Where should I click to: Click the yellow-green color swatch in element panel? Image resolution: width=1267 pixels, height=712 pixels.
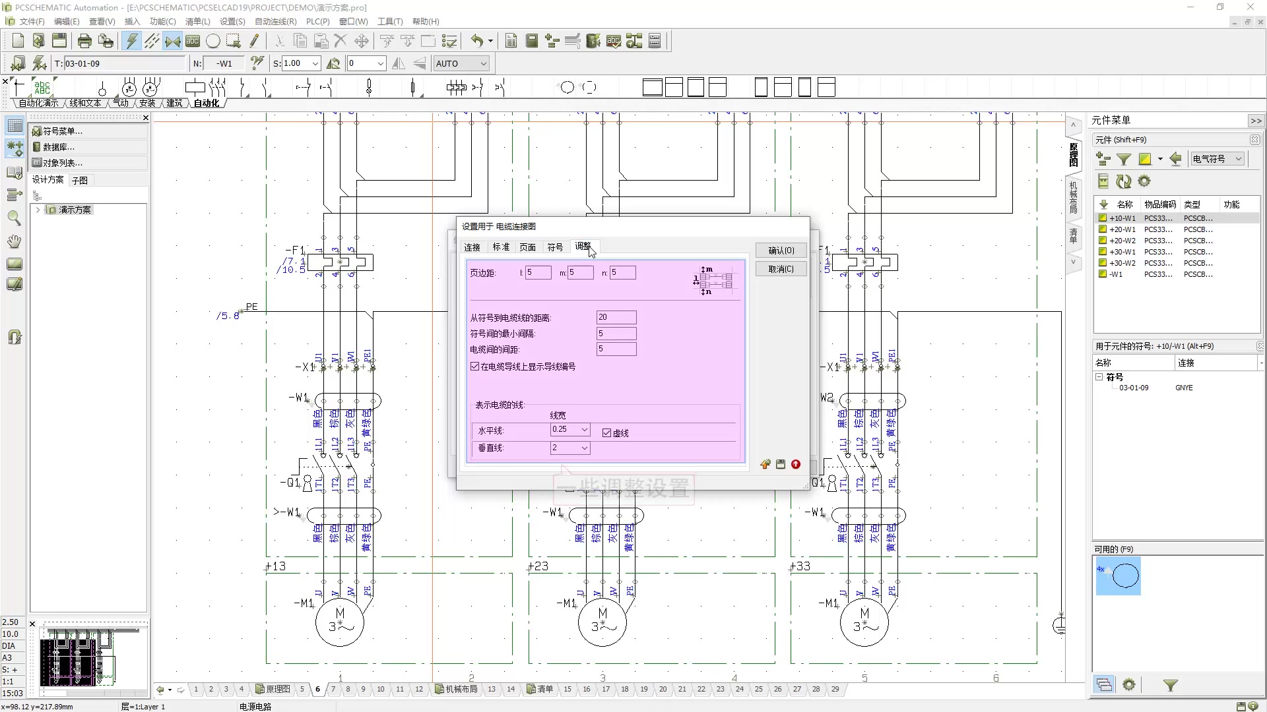click(x=1146, y=159)
